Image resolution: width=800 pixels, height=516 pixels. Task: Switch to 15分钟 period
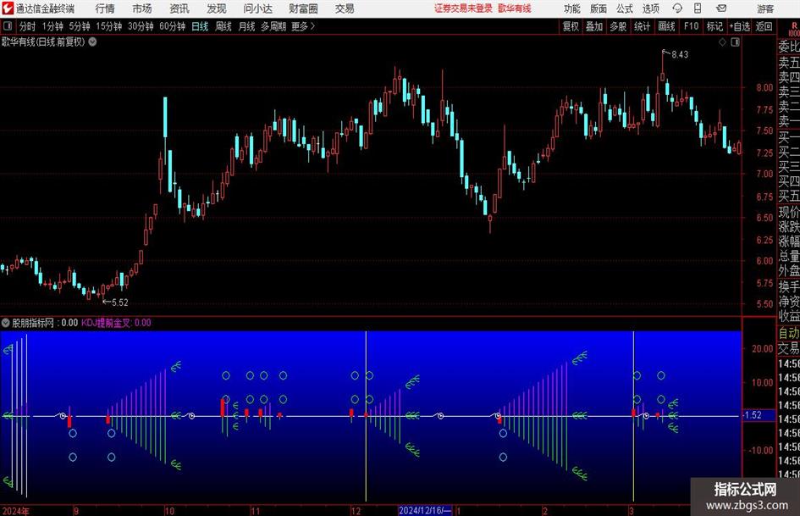(x=109, y=26)
